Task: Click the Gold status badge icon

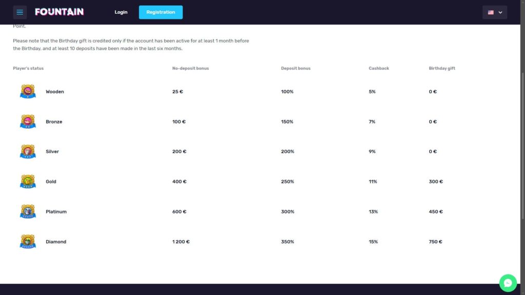Action: (28, 182)
